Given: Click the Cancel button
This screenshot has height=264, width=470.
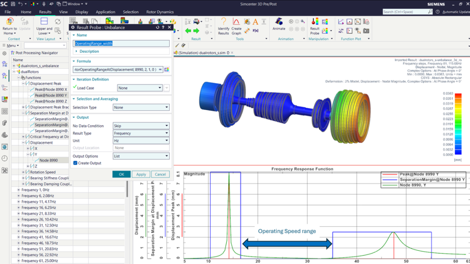Looking at the screenshot, I should (x=160, y=174).
